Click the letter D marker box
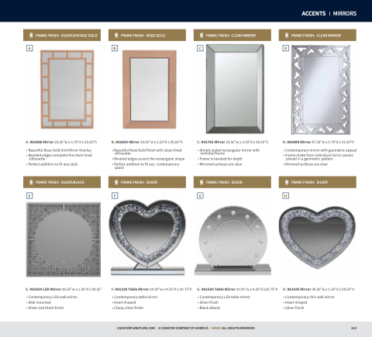 (x=285, y=48)
